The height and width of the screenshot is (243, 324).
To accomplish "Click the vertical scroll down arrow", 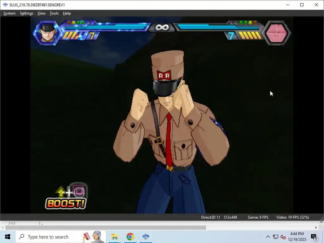I will click(321, 222).
